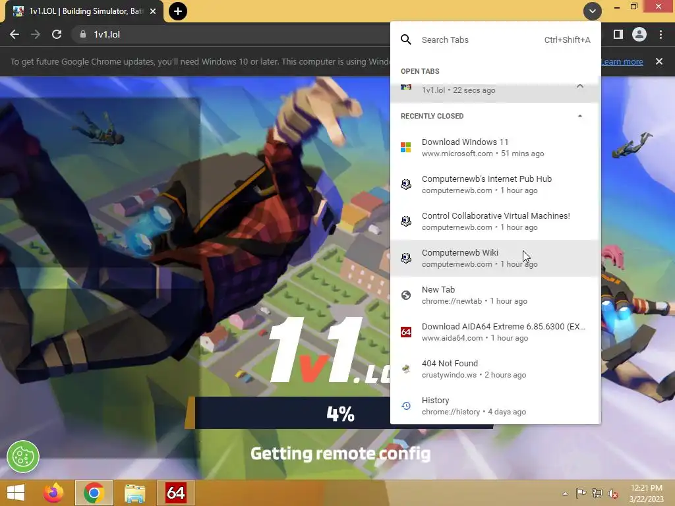Collapse the Open Tabs section chevron
675x506 pixels.
pos(580,86)
